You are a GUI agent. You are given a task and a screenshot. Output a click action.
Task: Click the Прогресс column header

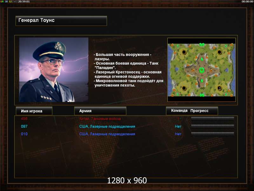pos(199,111)
